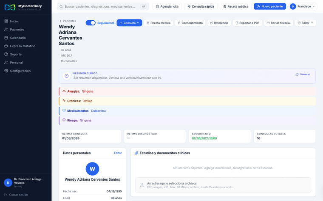Click the Consulta rápida button
Image resolution: width=323 pixels, height=201 pixels.
click(201, 7)
